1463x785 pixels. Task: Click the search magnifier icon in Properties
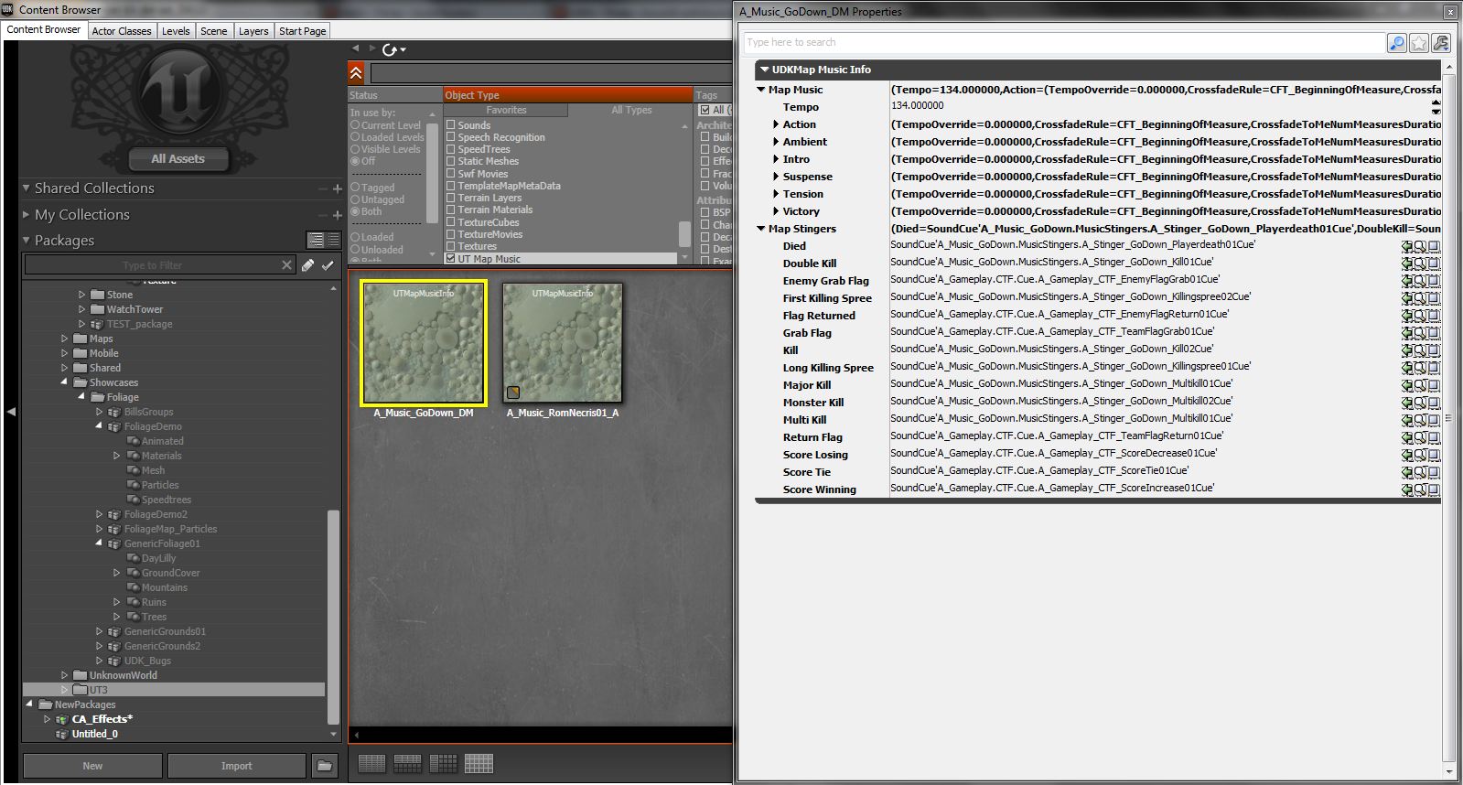point(1396,43)
